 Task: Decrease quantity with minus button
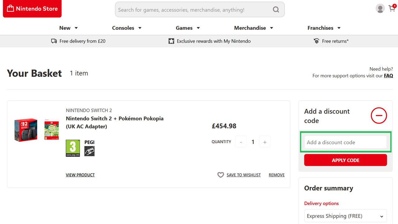click(241, 142)
